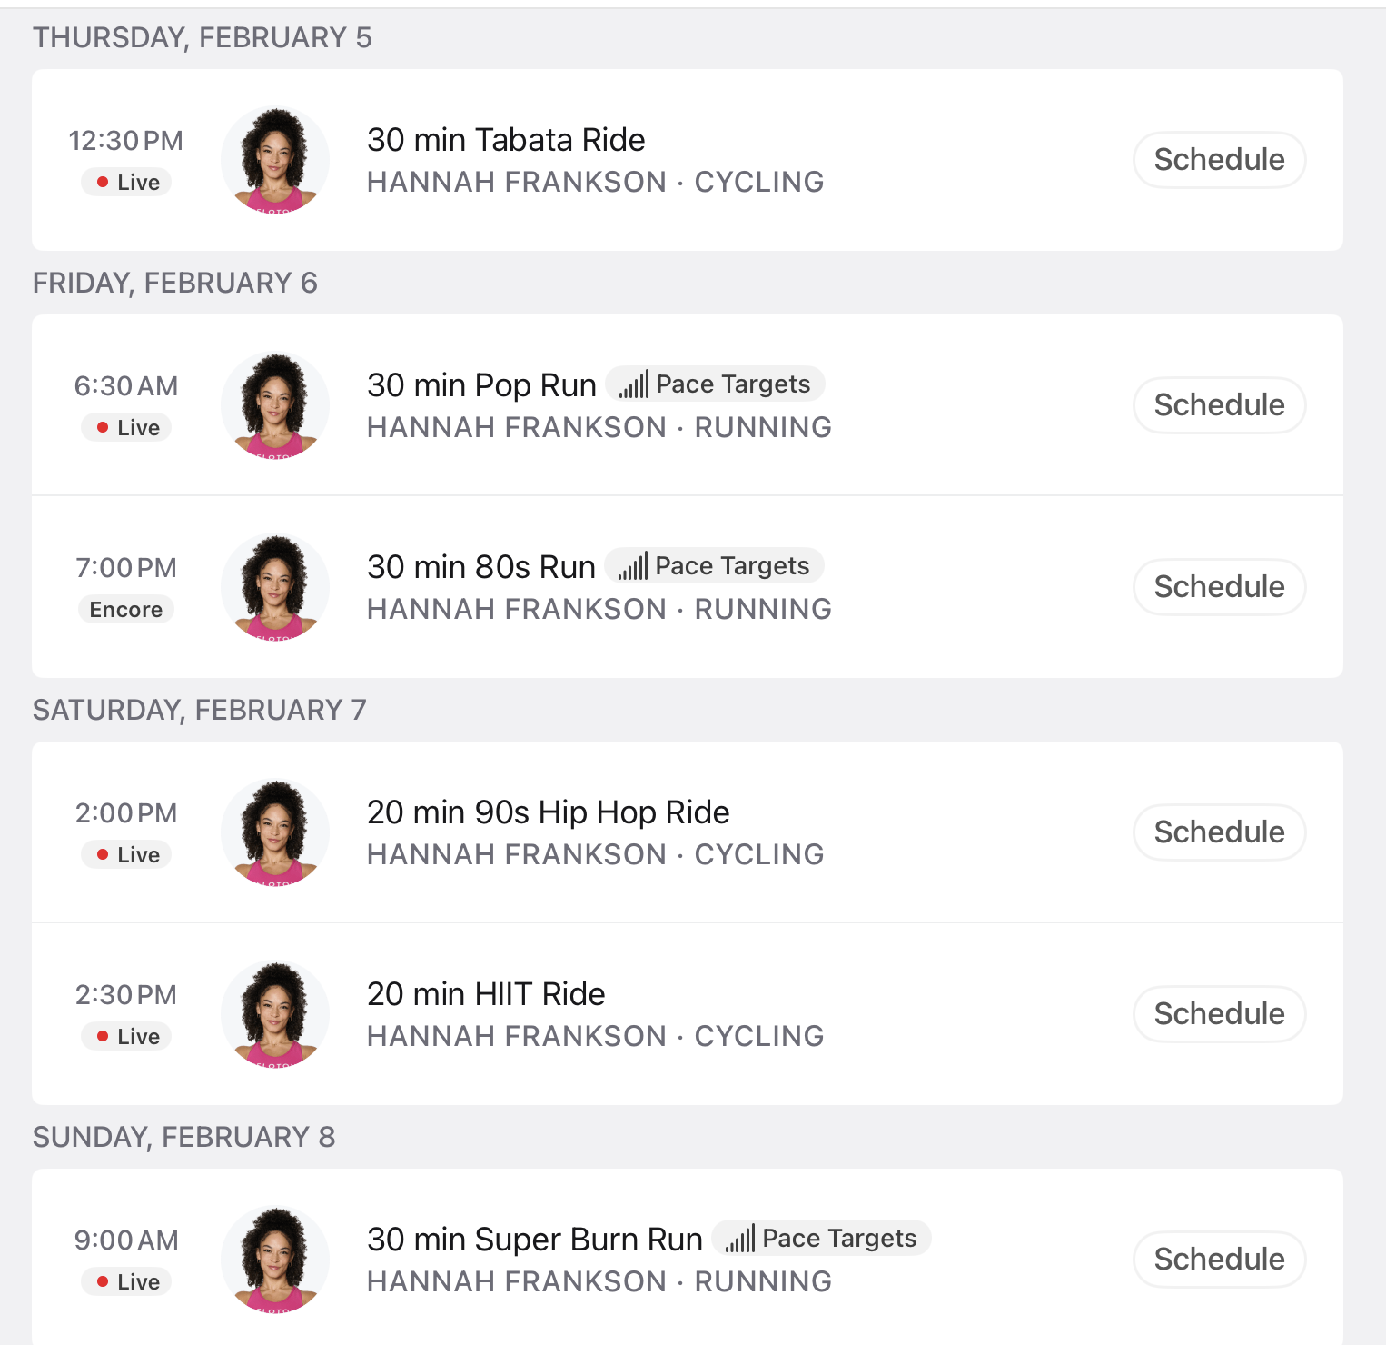Schedule the 30 min Super Burn Run

[1219, 1260]
